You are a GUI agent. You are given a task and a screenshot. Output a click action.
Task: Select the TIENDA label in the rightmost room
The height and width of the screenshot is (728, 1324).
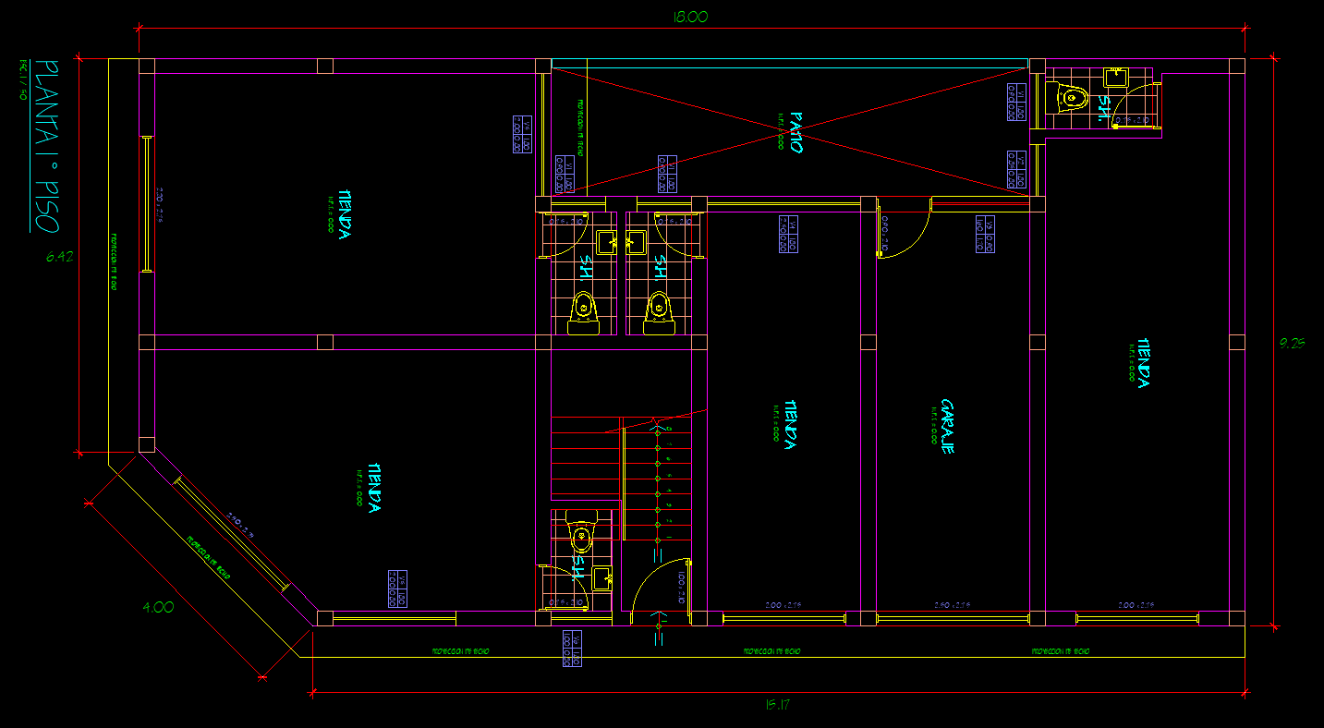(1144, 362)
